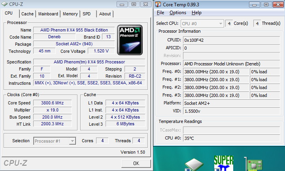
Task: Open the File menu in Core Temp
Action: click(160, 13)
